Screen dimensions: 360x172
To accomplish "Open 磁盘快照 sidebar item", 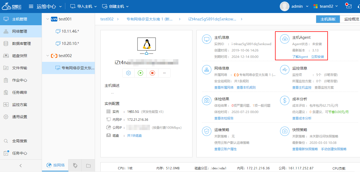I will (x=21, y=56).
